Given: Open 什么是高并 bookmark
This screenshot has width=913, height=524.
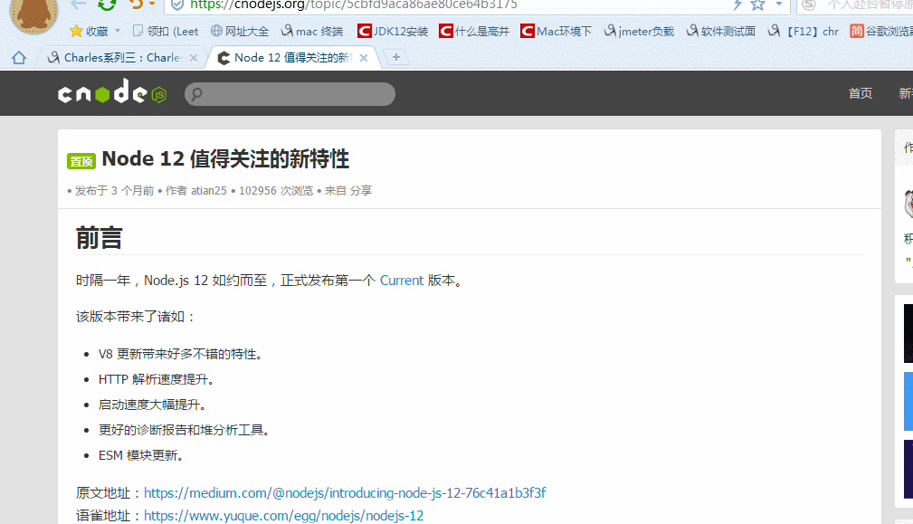Looking at the screenshot, I should pyautogui.click(x=474, y=32).
